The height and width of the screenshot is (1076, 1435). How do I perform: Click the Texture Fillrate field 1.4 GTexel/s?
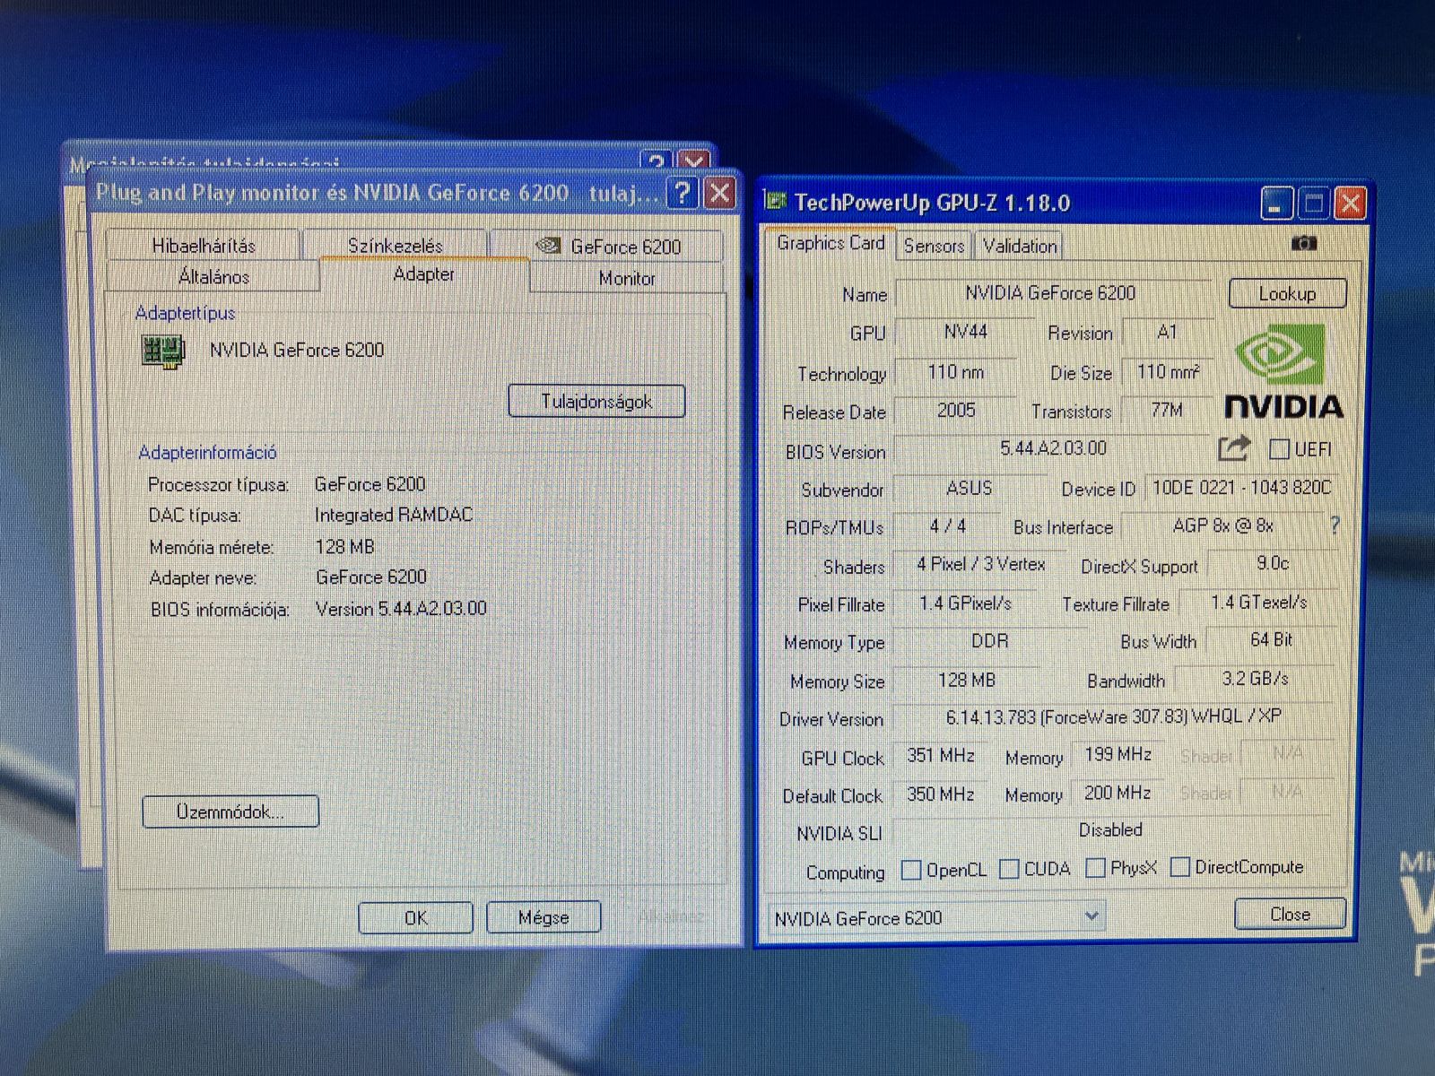point(1258,603)
